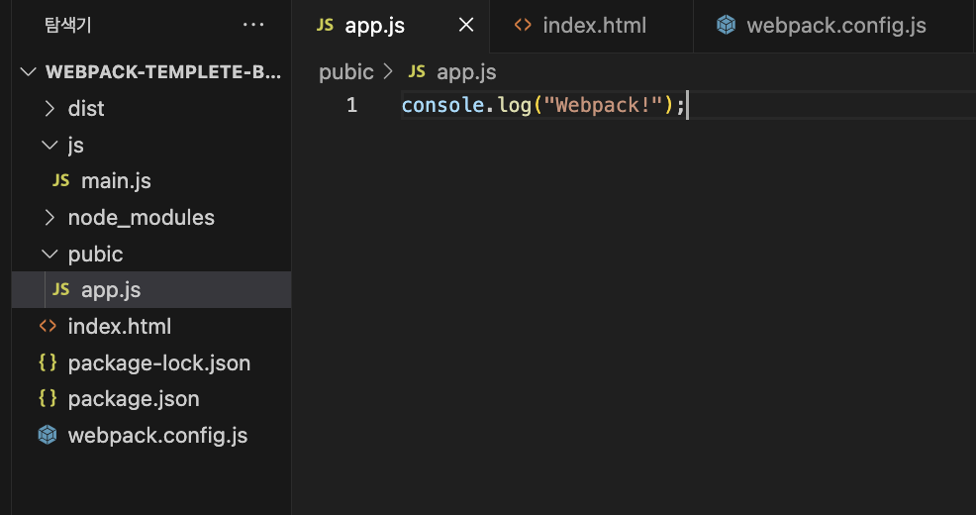Open main.js in the file tree
The width and height of the screenshot is (976, 515).
click(151, 181)
